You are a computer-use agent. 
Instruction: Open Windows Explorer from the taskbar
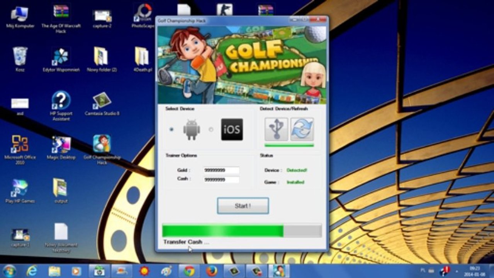(x=54, y=271)
